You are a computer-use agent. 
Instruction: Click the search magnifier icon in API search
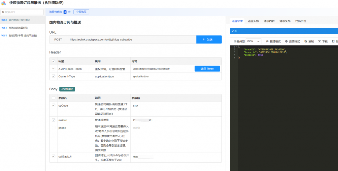pyautogui.click(x=3, y=12)
